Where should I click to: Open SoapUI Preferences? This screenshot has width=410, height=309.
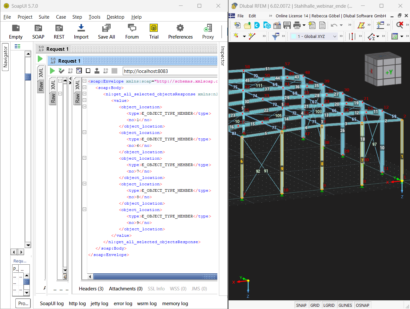[x=180, y=31]
